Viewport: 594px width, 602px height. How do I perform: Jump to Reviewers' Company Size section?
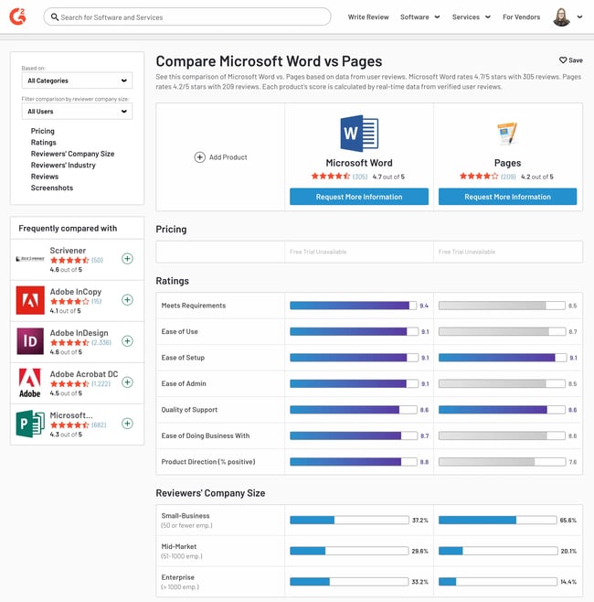[72, 154]
